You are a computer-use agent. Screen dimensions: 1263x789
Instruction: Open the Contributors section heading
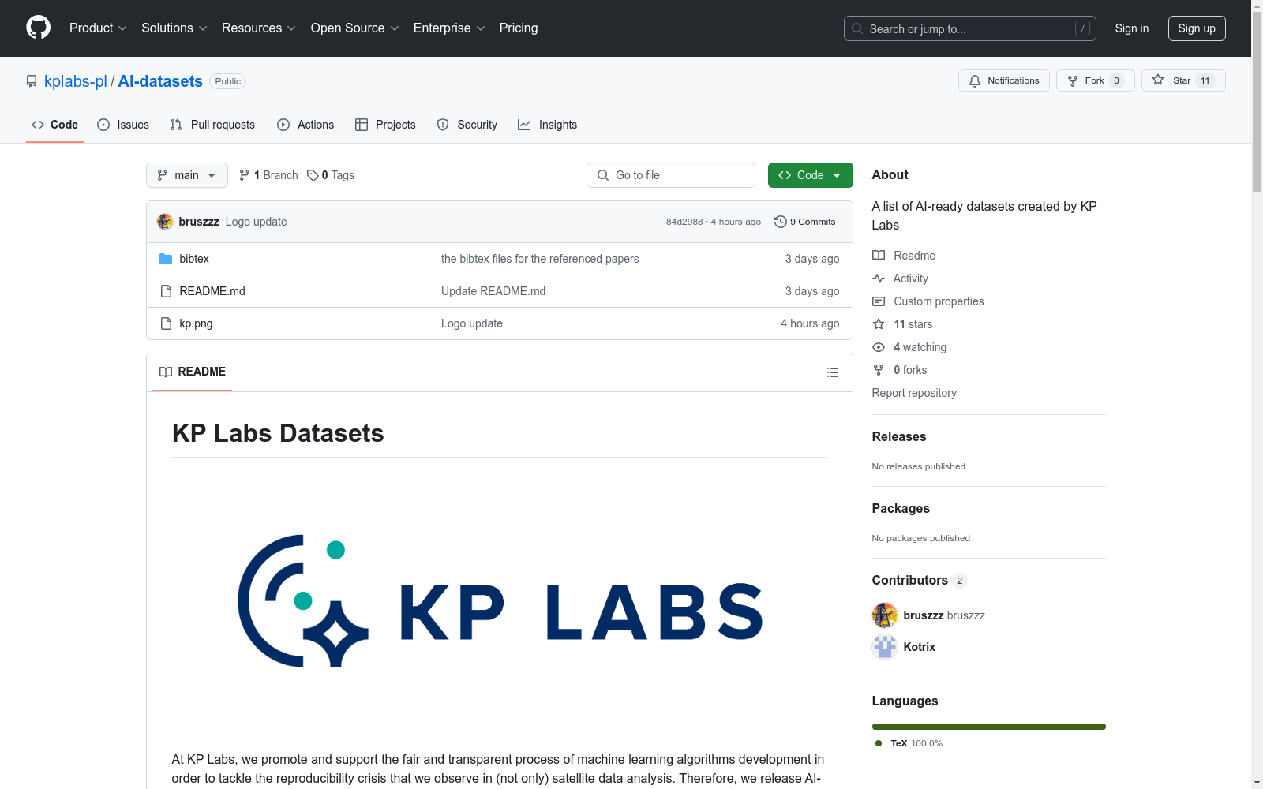point(910,580)
